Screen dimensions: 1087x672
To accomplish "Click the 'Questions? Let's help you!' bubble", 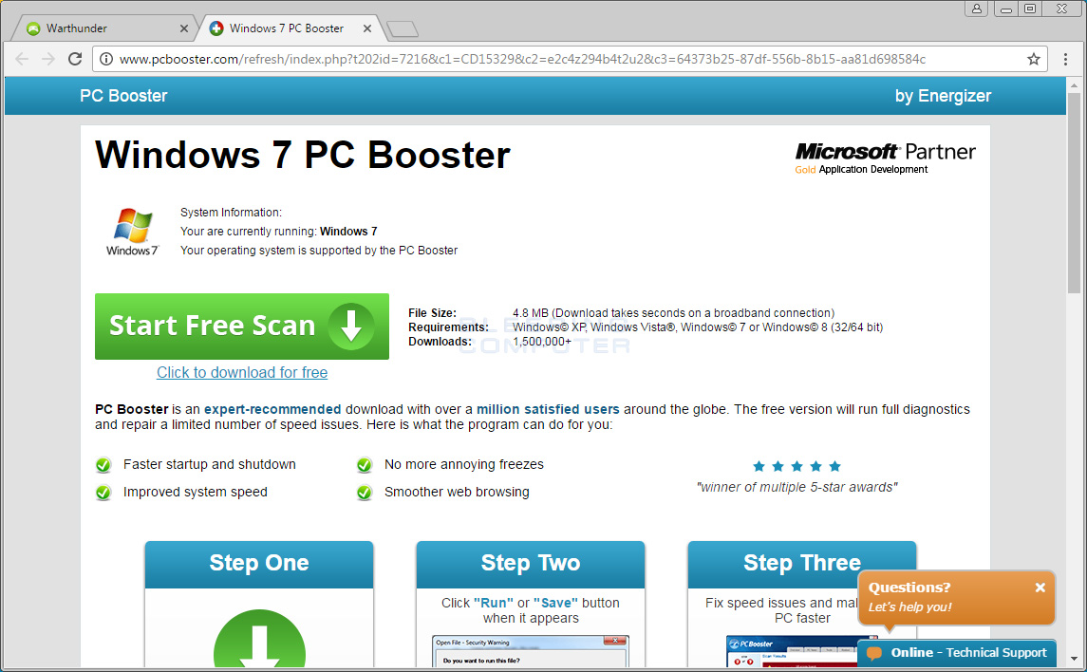I will click(x=957, y=597).
